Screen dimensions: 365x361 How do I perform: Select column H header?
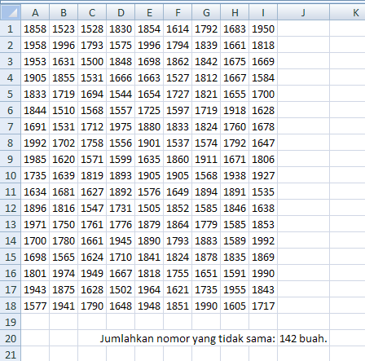click(x=235, y=12)
